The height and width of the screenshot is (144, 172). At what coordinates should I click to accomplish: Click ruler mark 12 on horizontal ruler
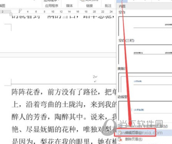(x=61, y=12)
